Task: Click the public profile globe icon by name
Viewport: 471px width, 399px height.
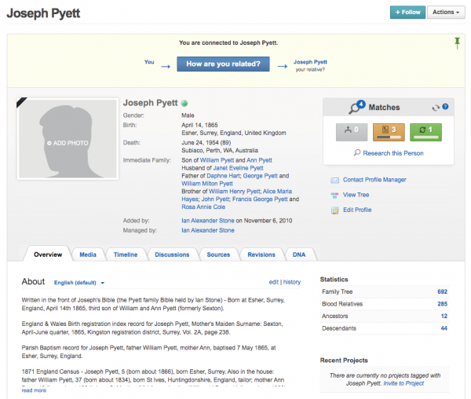Action: [184, 104]
